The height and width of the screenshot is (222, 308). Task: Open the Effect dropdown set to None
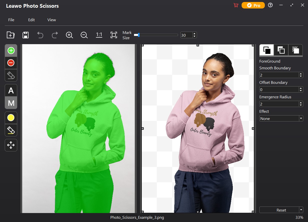tap(281, 118)
